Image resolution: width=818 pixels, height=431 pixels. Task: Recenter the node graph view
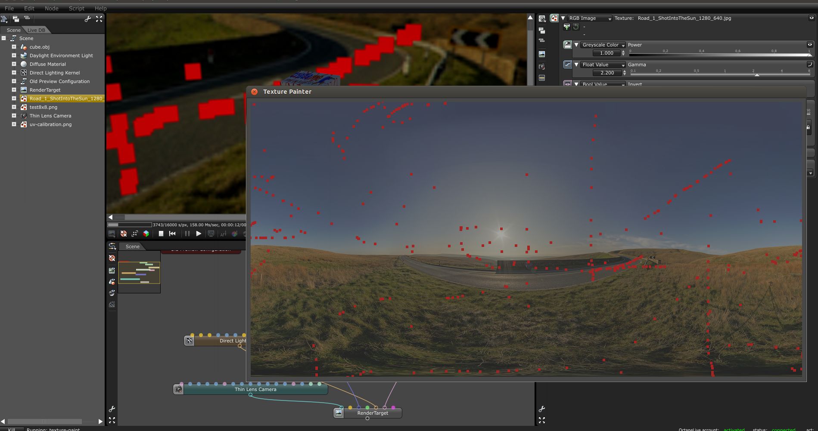(112, 258)
